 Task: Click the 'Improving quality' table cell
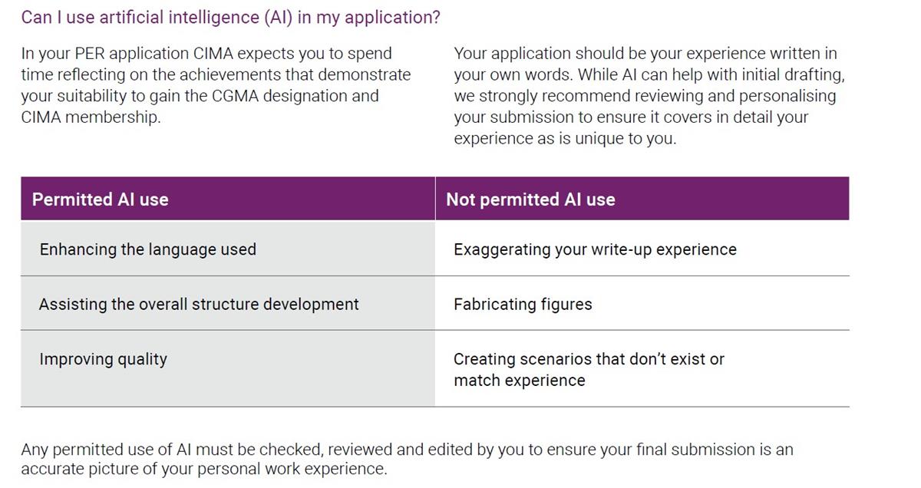click(x=228, y=368)
